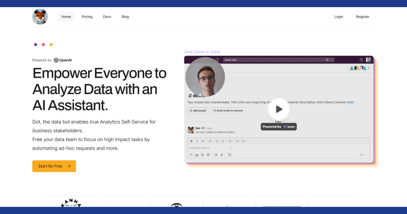The height and width of the screenshot is (214, 407).
Task: Click the send arrow icon in Slack demo
Action: point(362,155)
